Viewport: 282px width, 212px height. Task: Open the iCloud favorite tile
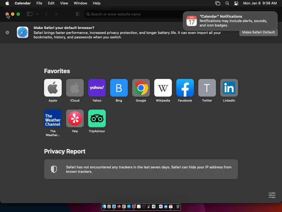click(x=75, y=88)
